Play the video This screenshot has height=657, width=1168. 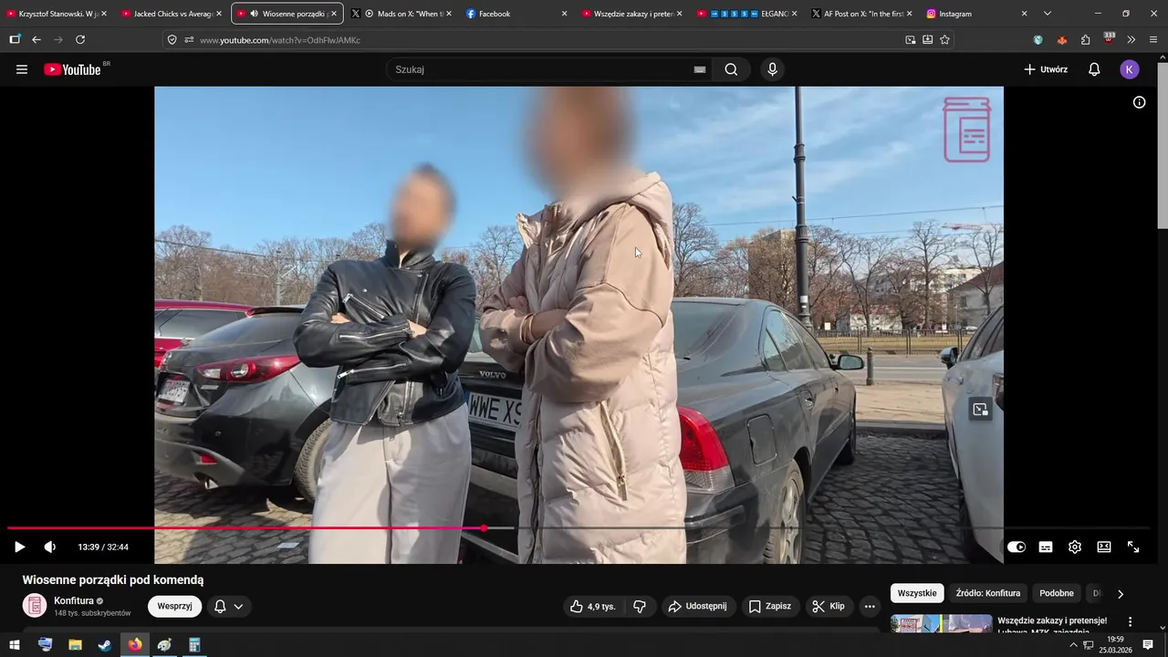tap(19, 547)
